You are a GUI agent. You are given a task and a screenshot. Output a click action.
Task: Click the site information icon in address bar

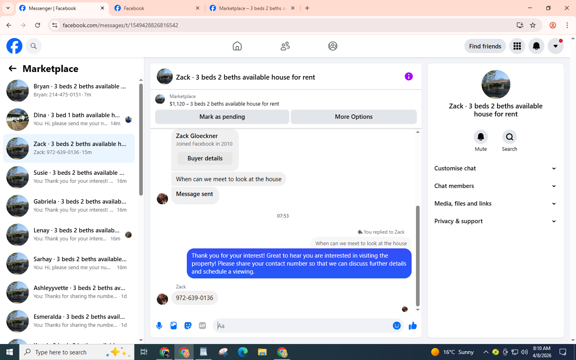(55, 25)
